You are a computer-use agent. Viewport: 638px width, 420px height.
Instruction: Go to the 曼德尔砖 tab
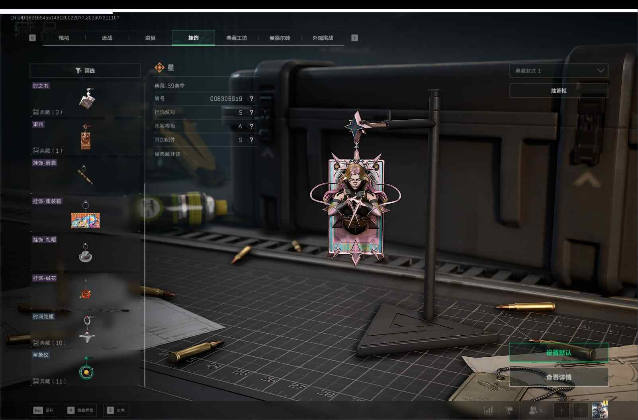(x=280, y=38)
